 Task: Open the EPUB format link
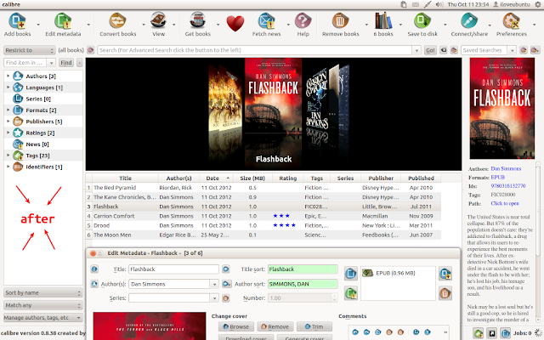(497, 178)
